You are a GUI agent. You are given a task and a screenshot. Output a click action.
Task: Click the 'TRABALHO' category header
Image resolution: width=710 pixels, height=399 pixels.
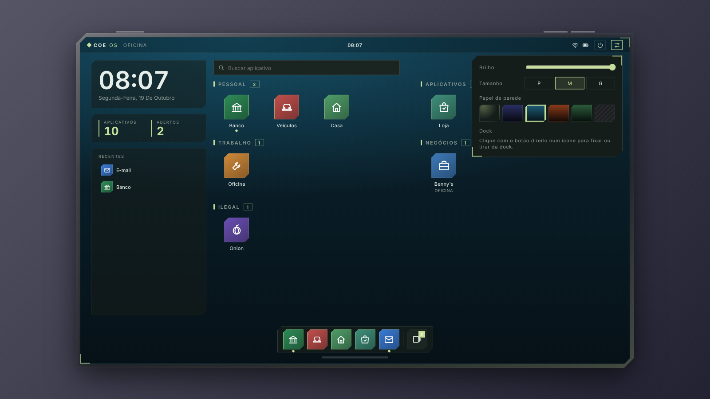coord(235,143)
